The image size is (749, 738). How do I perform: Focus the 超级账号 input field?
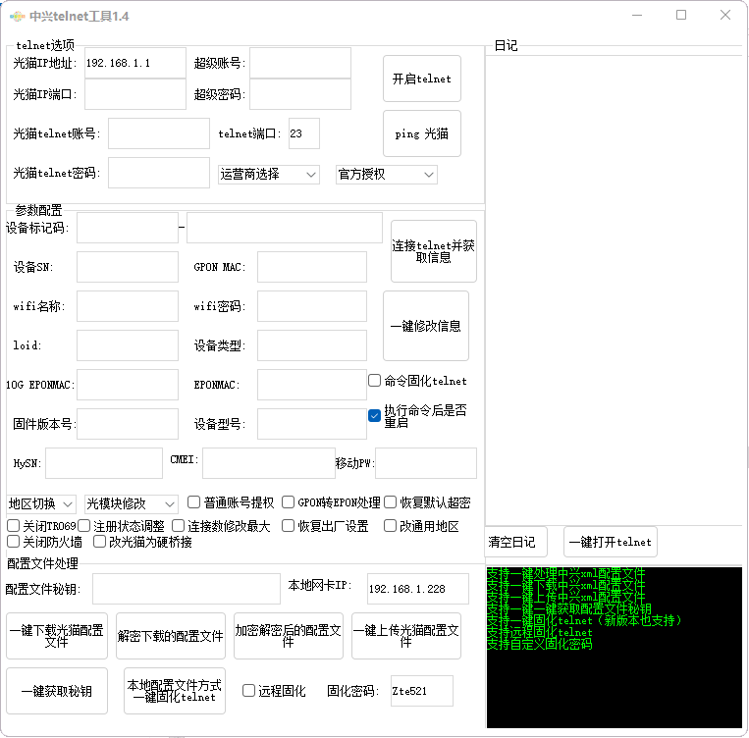(x=300, y=63)
